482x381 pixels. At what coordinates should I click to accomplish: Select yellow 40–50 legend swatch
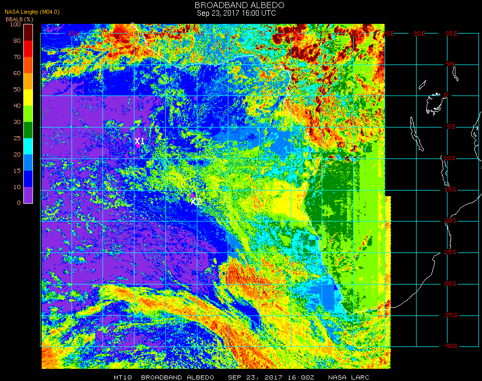pyautogui.click(x=28, y=98)
